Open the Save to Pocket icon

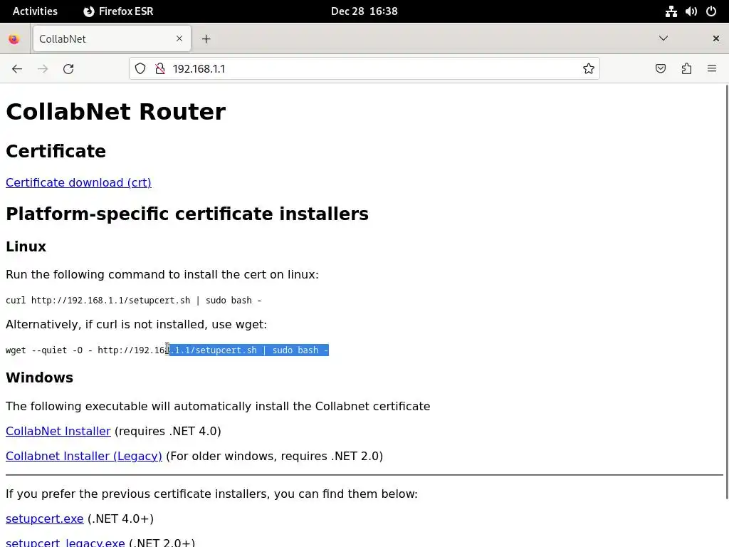click(x=661, y=69)
